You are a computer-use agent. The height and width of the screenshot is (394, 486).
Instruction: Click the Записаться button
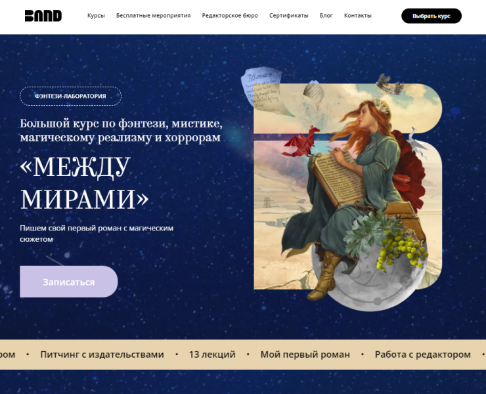[x=69, y=282]
